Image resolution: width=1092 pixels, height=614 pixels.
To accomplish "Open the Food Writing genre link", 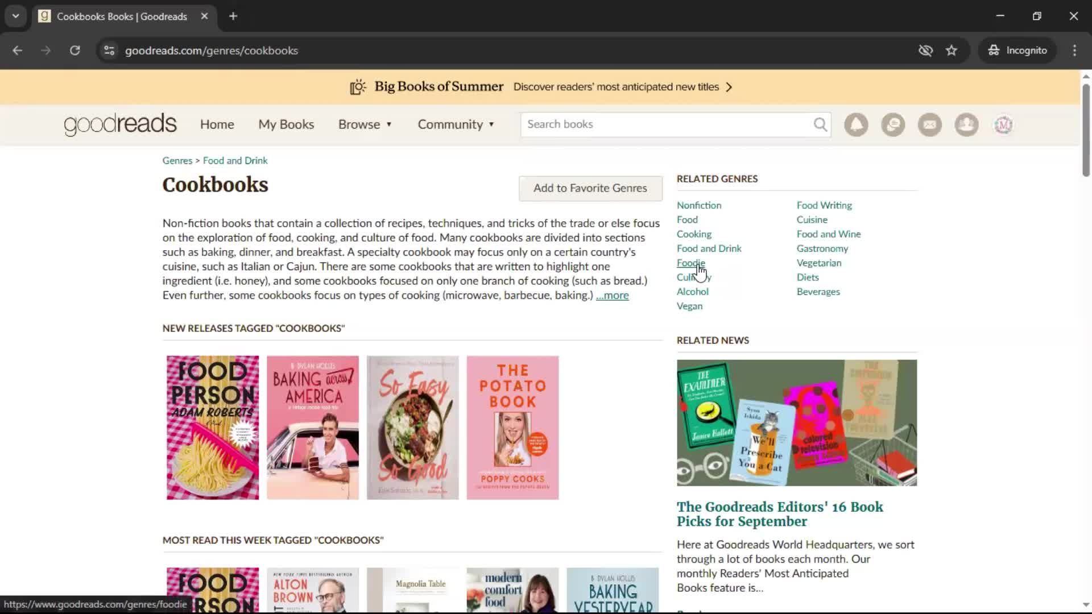I will coord(824,205).
